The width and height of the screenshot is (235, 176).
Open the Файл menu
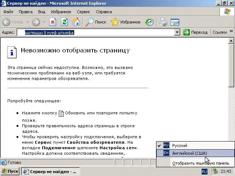8,12
